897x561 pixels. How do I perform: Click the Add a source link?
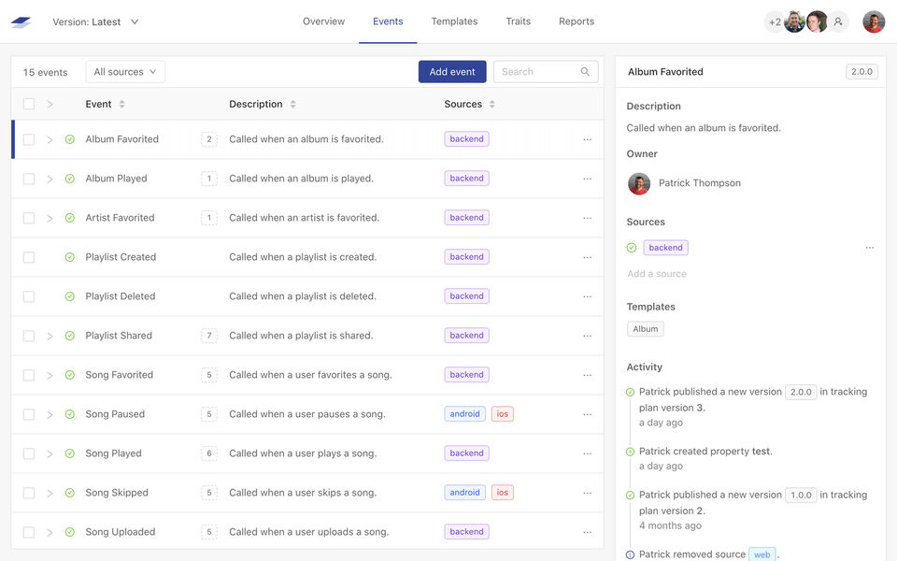click(656, 274)
